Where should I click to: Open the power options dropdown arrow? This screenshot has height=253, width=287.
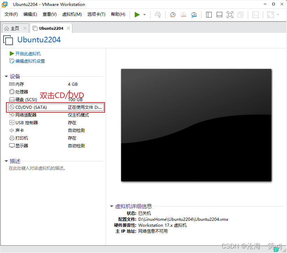coord(145,15)
